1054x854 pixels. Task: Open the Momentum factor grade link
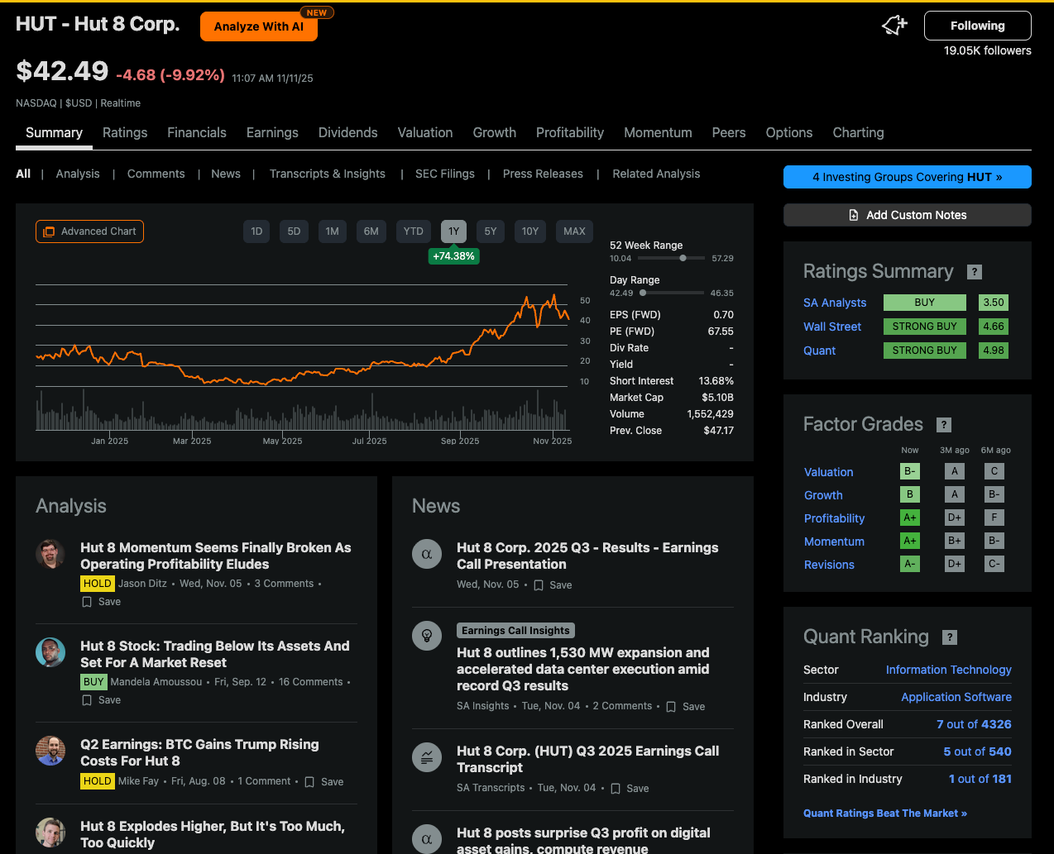coord(834,542)
